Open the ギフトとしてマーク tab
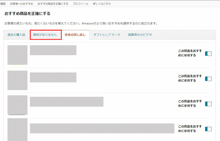The image size is (220, 141). pos(107,35)
